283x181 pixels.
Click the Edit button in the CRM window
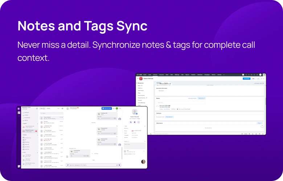click(253, 79)
